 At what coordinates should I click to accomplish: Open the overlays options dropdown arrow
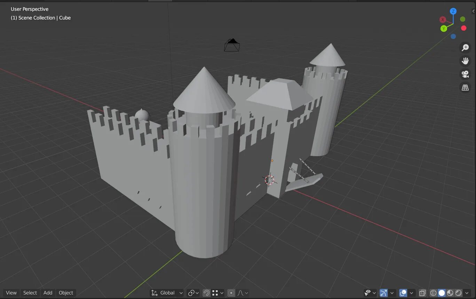coord(412,293)
